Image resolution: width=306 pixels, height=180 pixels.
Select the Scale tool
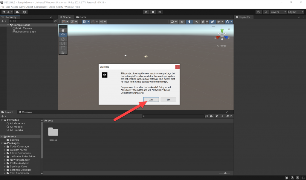(63, 44)
